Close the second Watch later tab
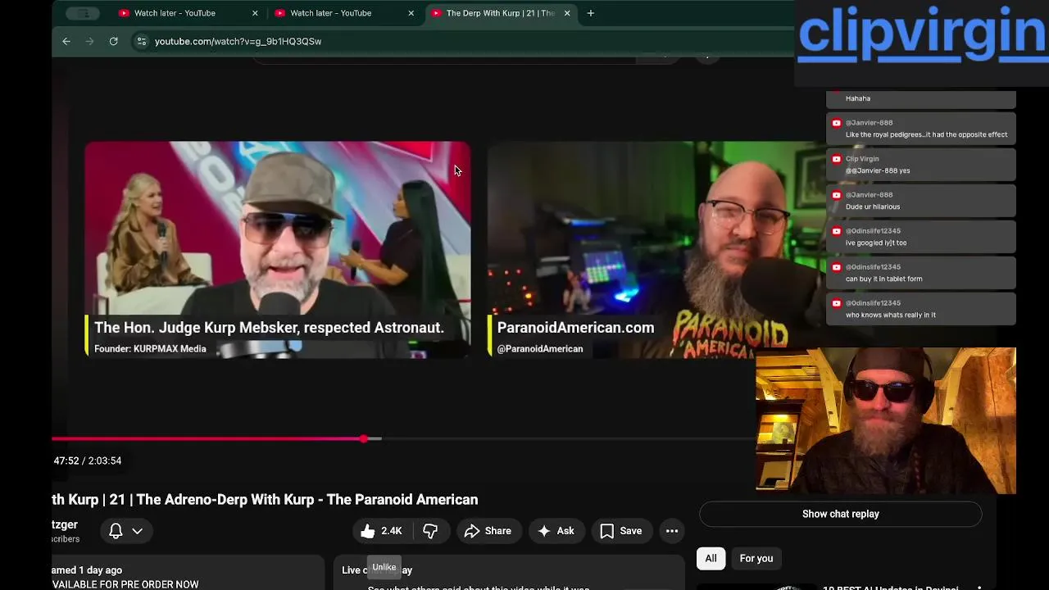The width and height of the screenshot is (1049, 590). [x=411, y=13]
